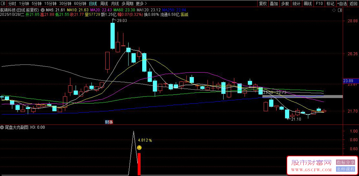
Task: Toggle the left panel icon beside 分时
Action: [x=4, y=4]
